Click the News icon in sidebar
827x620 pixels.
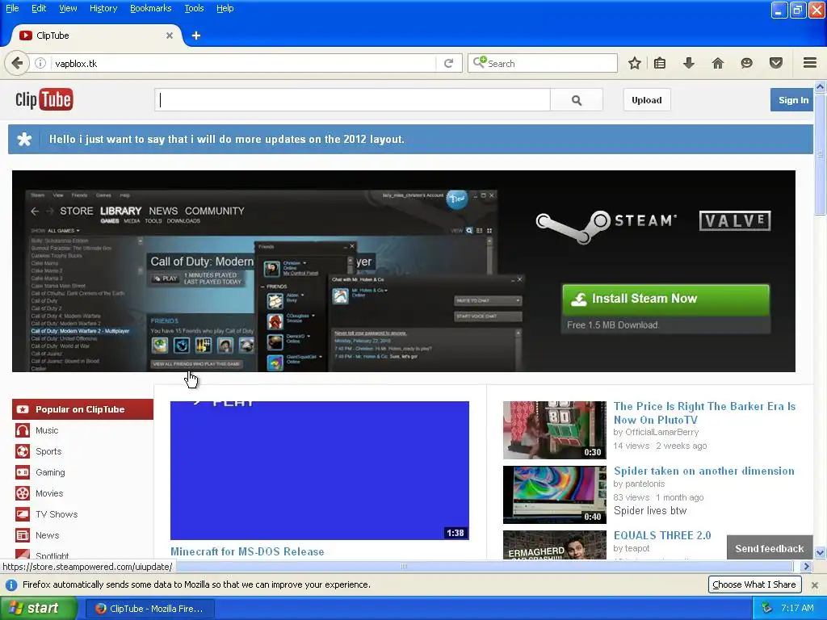pos(22,535)
